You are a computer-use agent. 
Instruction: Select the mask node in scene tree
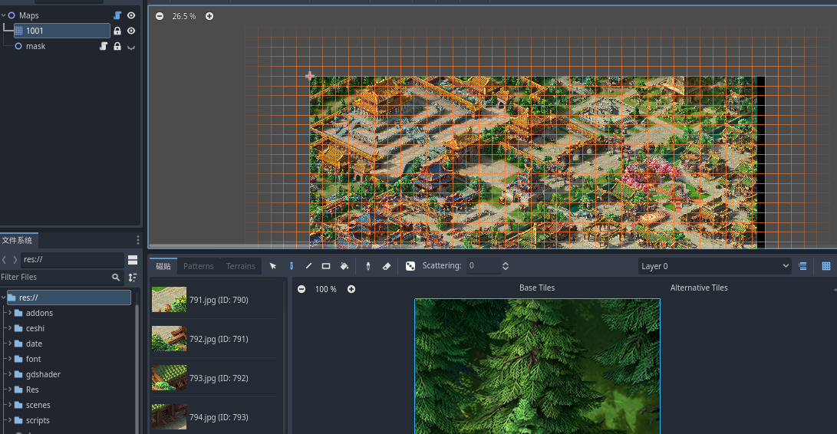[x=35, y=47]
